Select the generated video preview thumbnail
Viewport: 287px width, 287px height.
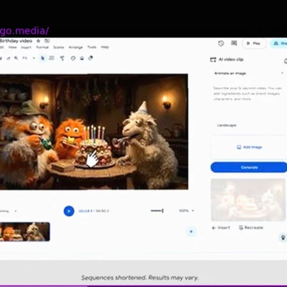click(x=248, y=200)
